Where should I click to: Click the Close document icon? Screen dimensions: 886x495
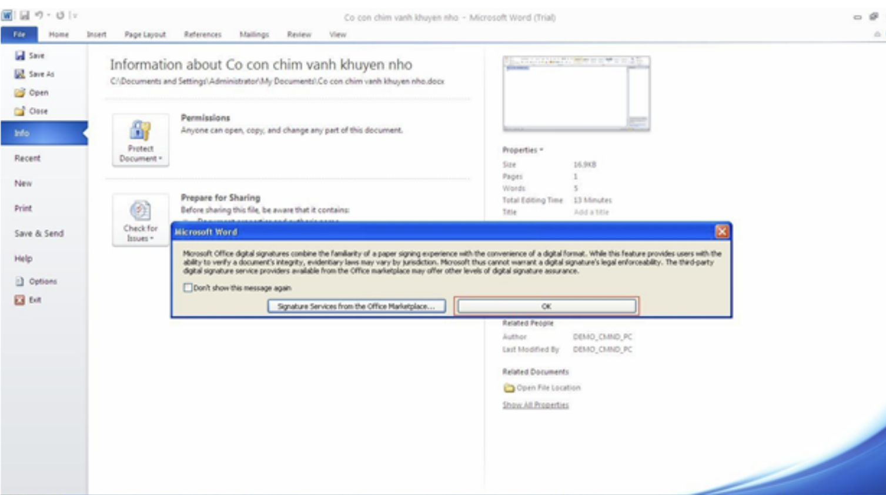19,111
